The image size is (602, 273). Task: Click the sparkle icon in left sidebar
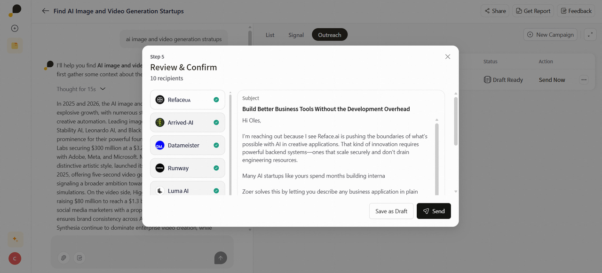[x=15, y=239]
